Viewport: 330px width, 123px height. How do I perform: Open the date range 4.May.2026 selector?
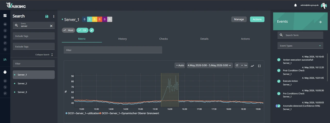click(210, 65)
